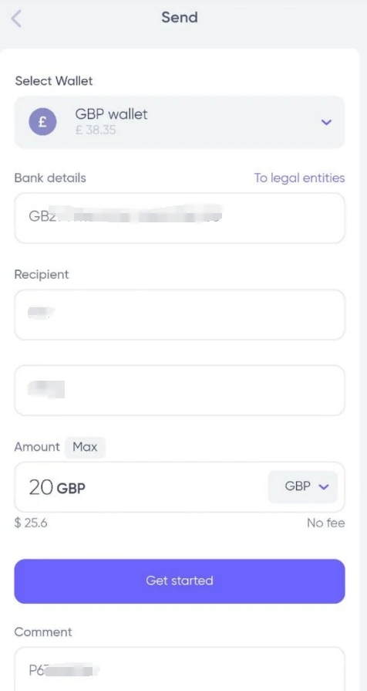The width and height of the screenshot is (367, 691).
Task: Focus the Comment text field
Action: pyautogui.click(x=180, y=669)
